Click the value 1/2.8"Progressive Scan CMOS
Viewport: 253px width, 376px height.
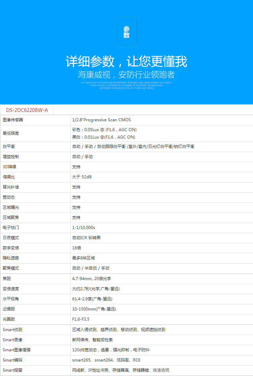(102, 120)
